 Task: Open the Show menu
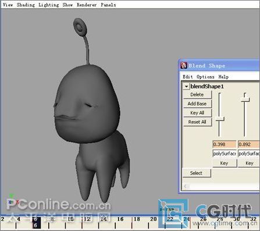click(x=67, y=5)
